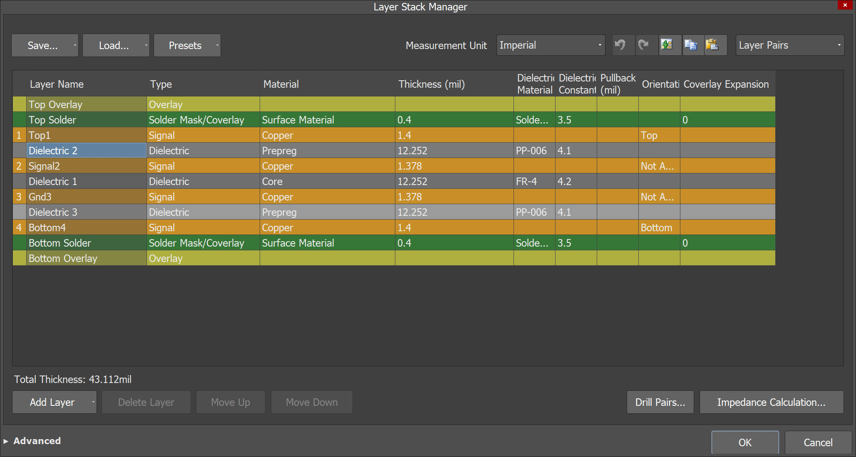Click the undo arrow icon
Image resolution: width=856 pixels, height=457 pixels.
pyautogui.click(x=620, y=45)
